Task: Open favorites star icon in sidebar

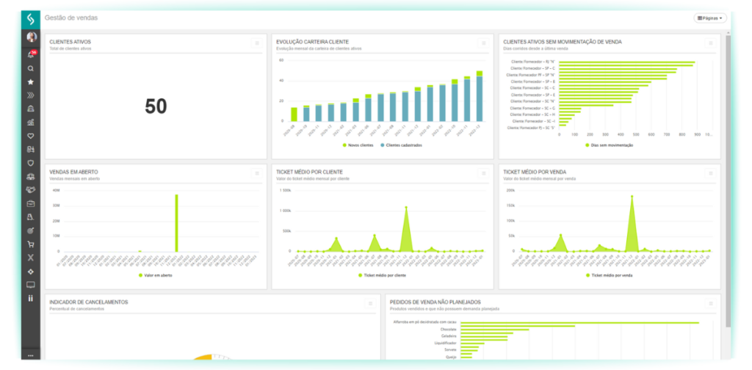Action: (31, 81)
